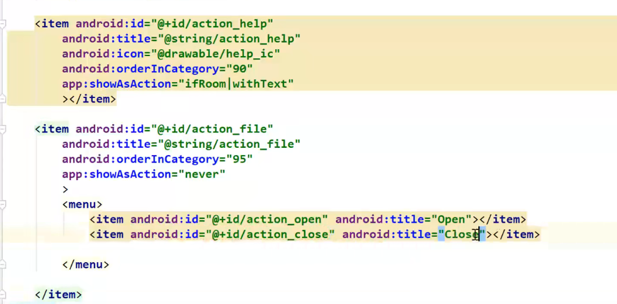The width and height of the screenshot is (617, 304).
Task: Click android:orderInCategory attribute for value 95
Action: pos(140,159)
